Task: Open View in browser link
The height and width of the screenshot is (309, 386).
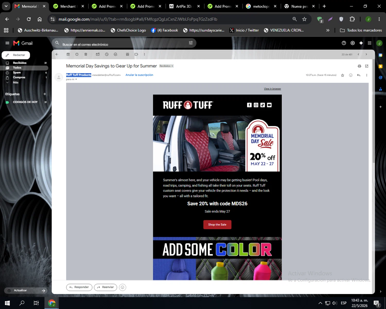Action: [272, 89]
